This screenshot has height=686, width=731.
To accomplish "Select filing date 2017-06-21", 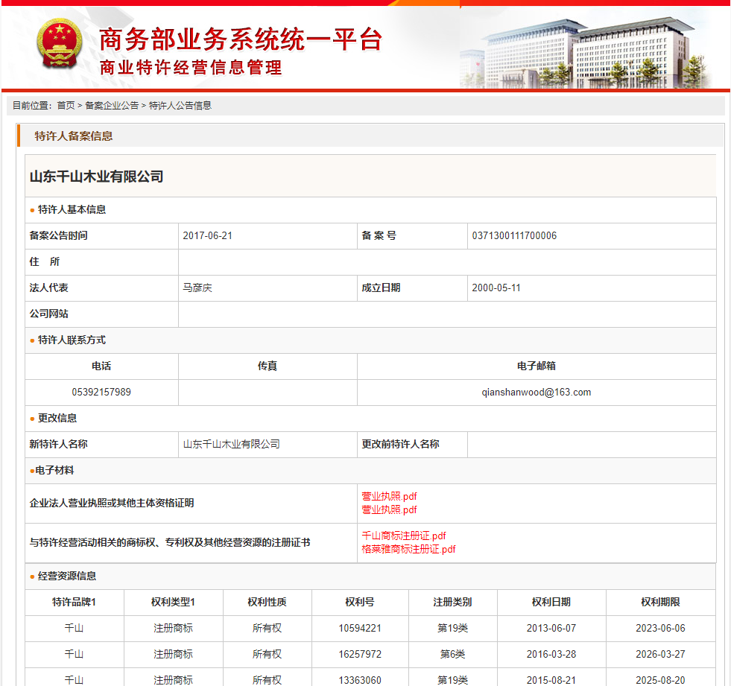I will pyautogui.click(x=207, y=236).
